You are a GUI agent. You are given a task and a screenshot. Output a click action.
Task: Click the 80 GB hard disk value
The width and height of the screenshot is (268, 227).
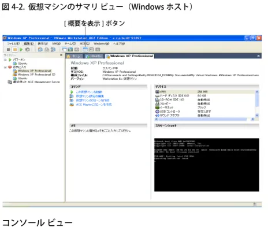coord(202,96)
